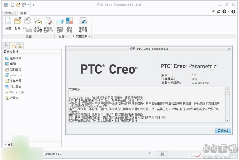
Task: Expand the folder tree at panel bottom
Action: coord(5,144)
